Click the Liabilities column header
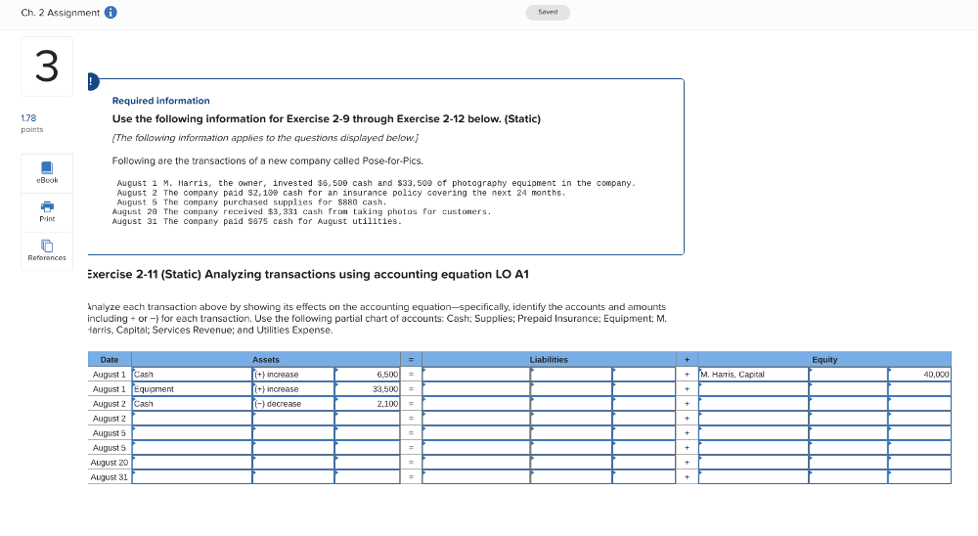Screen dimensions: 978x536 coord(549,359)
